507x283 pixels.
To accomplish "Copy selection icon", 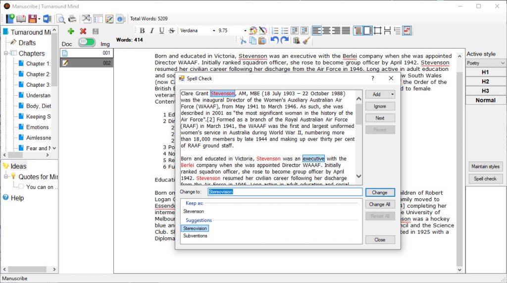I will click(x=253, y=41).
